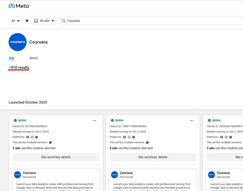The width and height of the screenshot is (243, 191).
Task: Click Coursera name in first ad preview
Action: click(x=29, y=173)
